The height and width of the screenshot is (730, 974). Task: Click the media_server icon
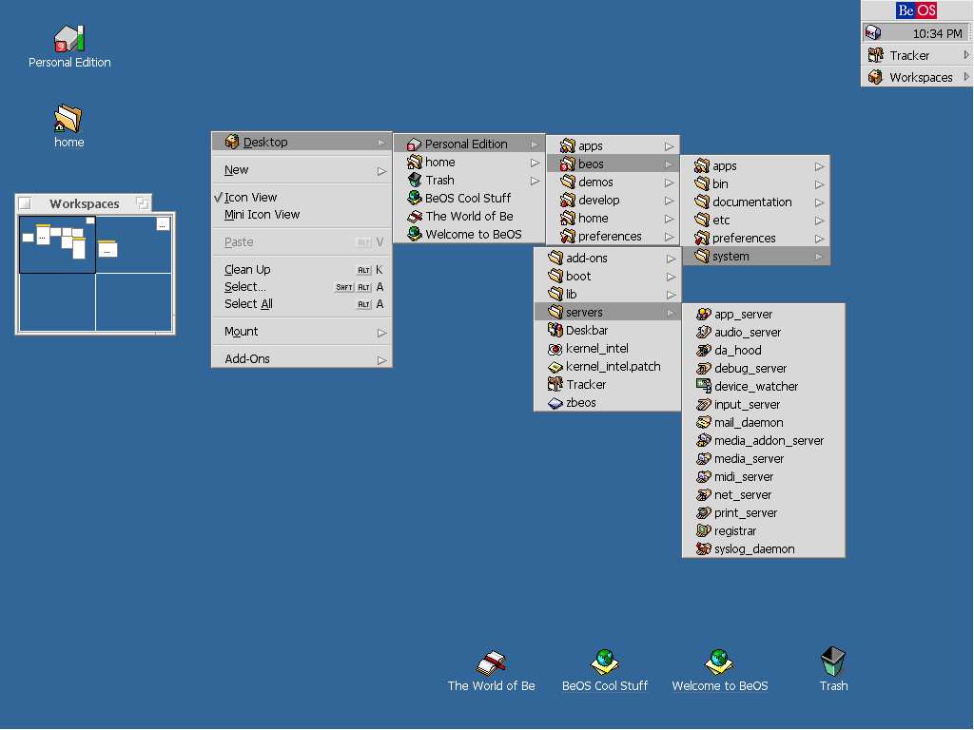pyautogui.click(x=703, y=458)
